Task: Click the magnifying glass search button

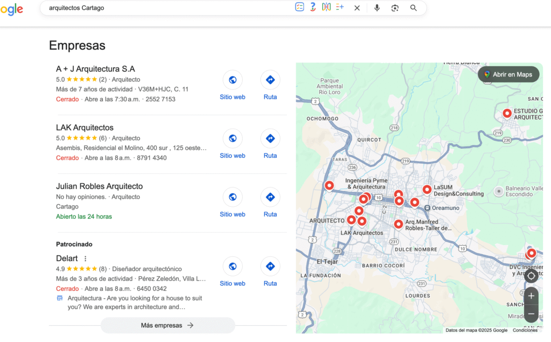Action: tap(413, 8)
